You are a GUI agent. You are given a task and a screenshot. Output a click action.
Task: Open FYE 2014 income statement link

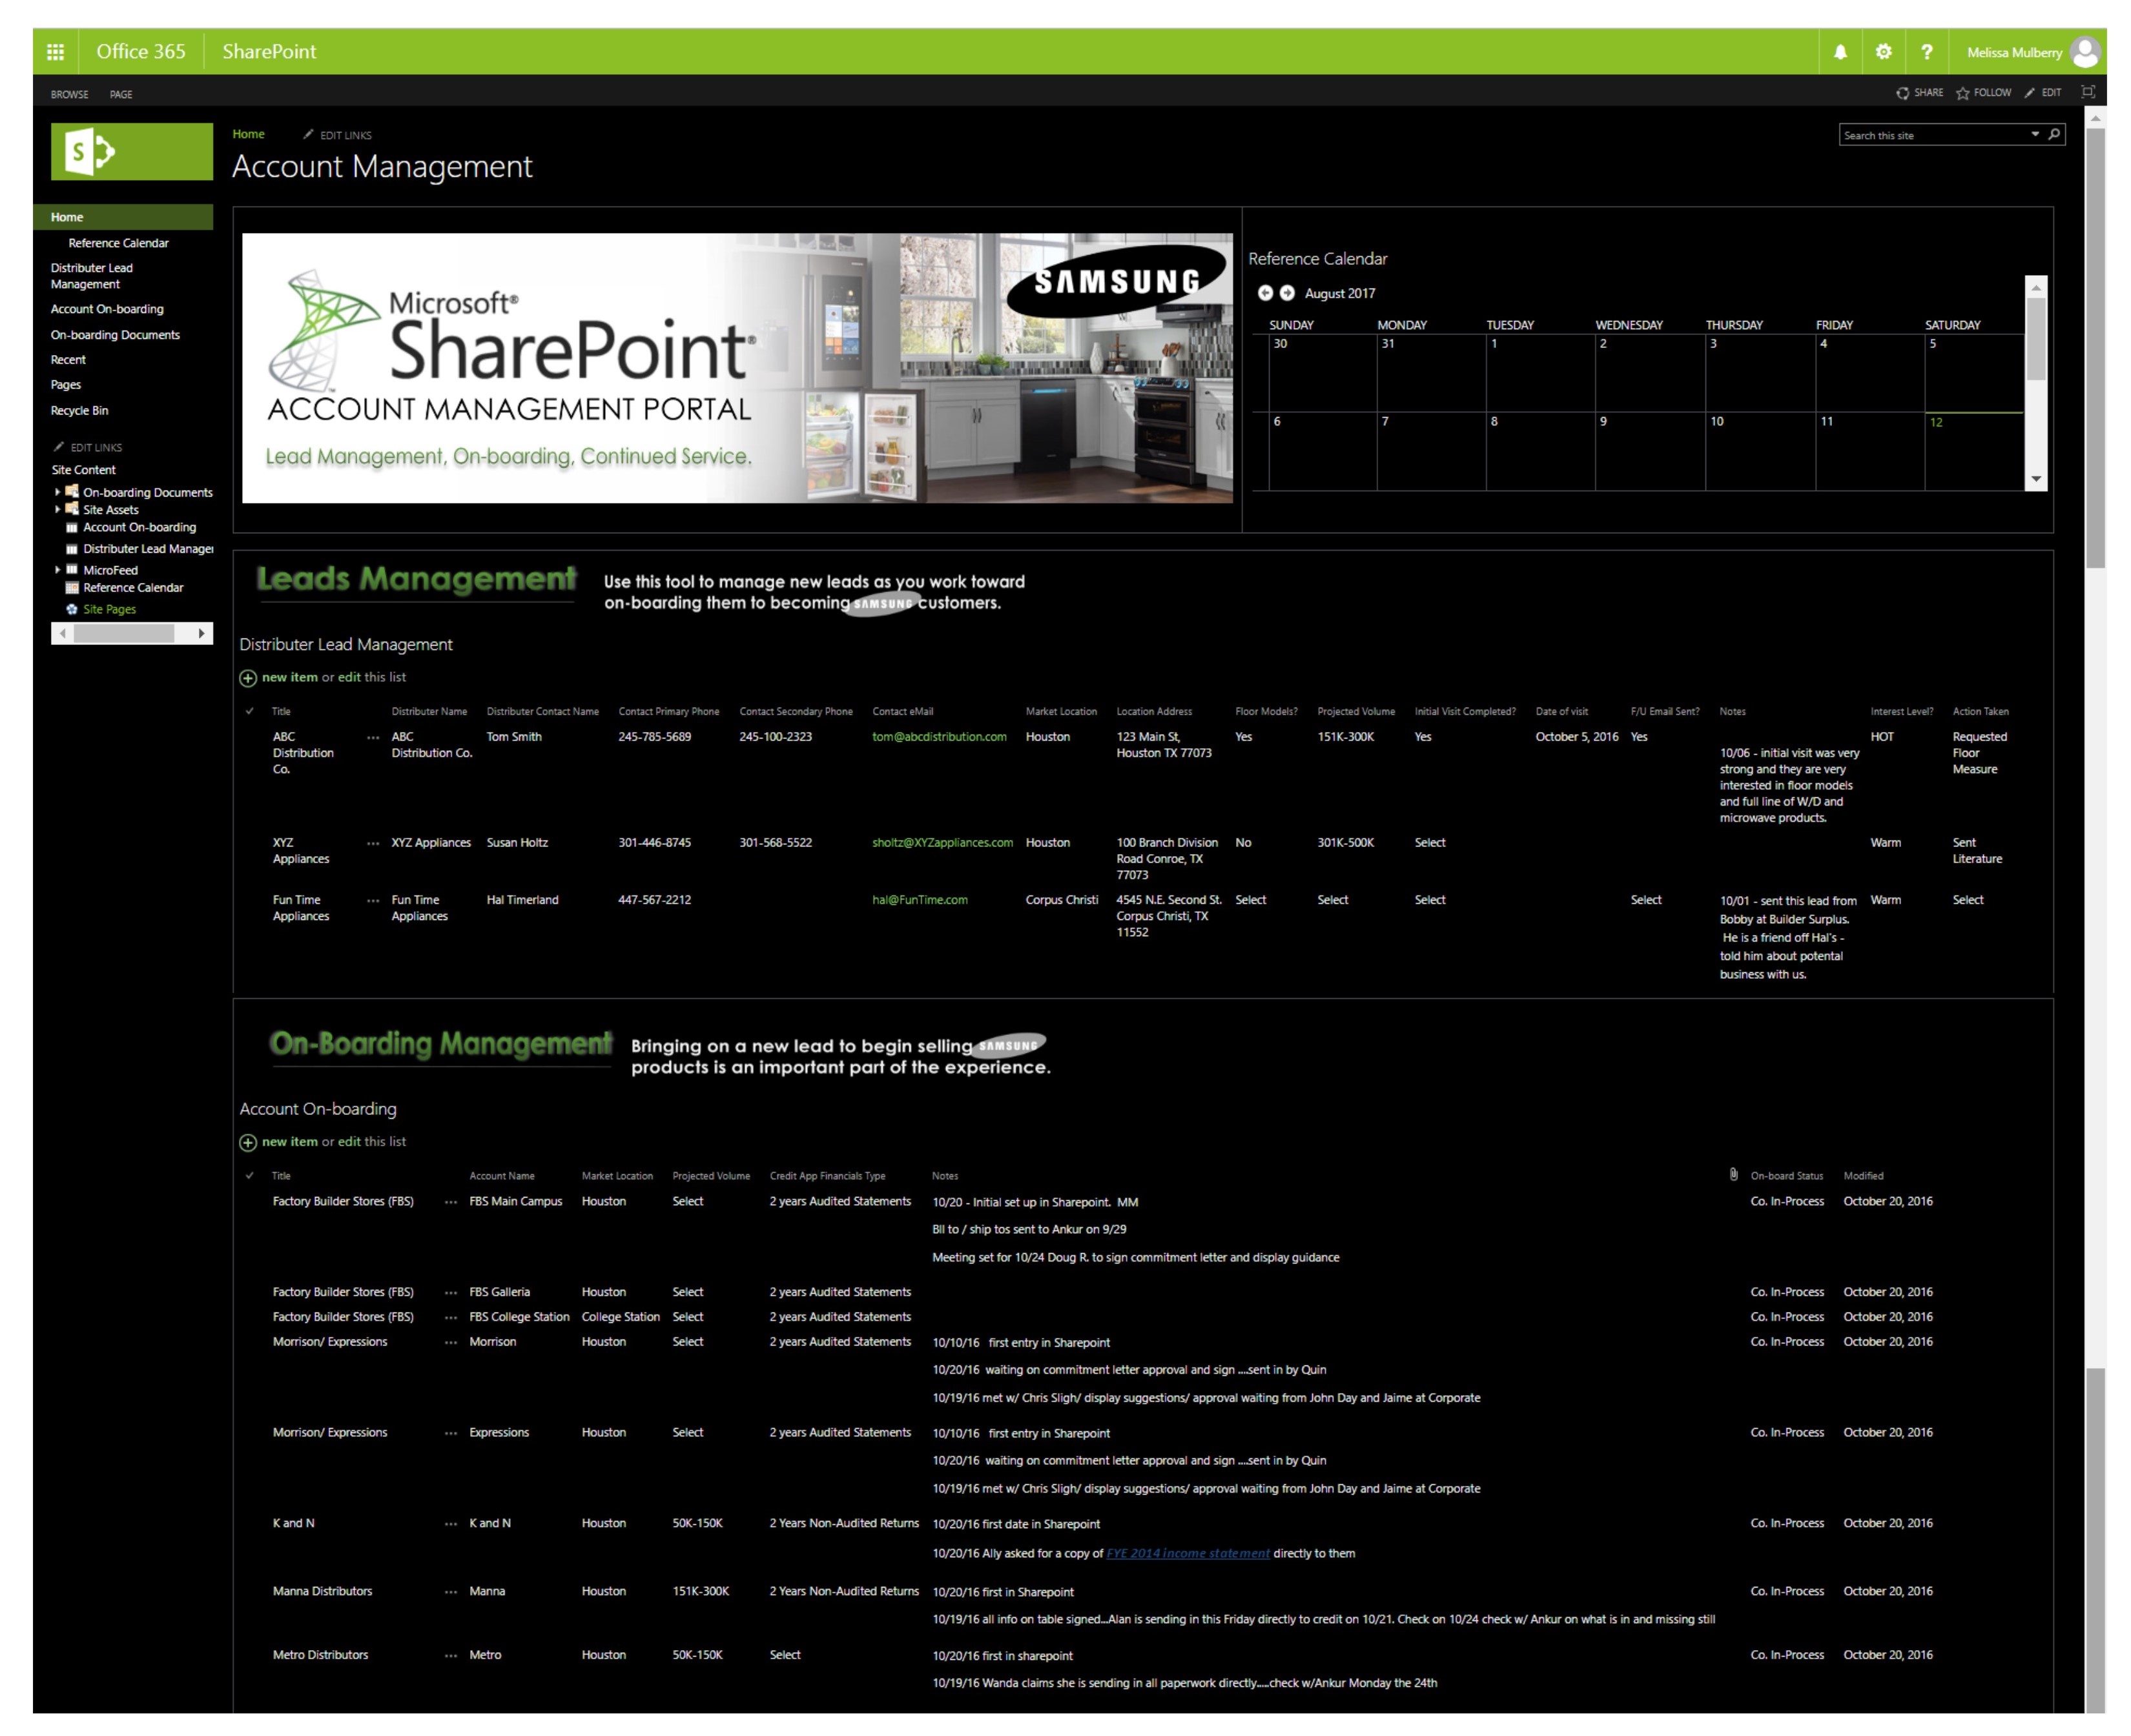pos(1188,1554)
